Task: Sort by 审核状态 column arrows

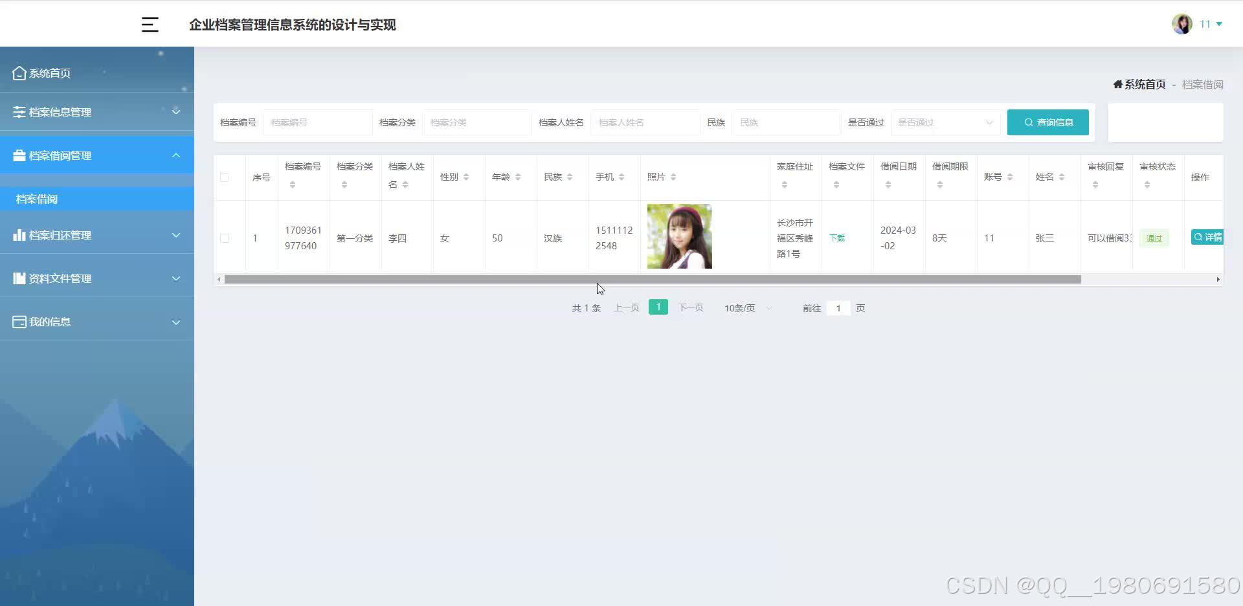Action: [x=1147, y=185]
